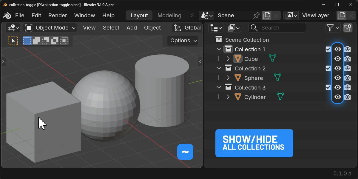Expand the Cube object hierarchy
The height and width of the screenshot is (179, 358).
(228, 58)
